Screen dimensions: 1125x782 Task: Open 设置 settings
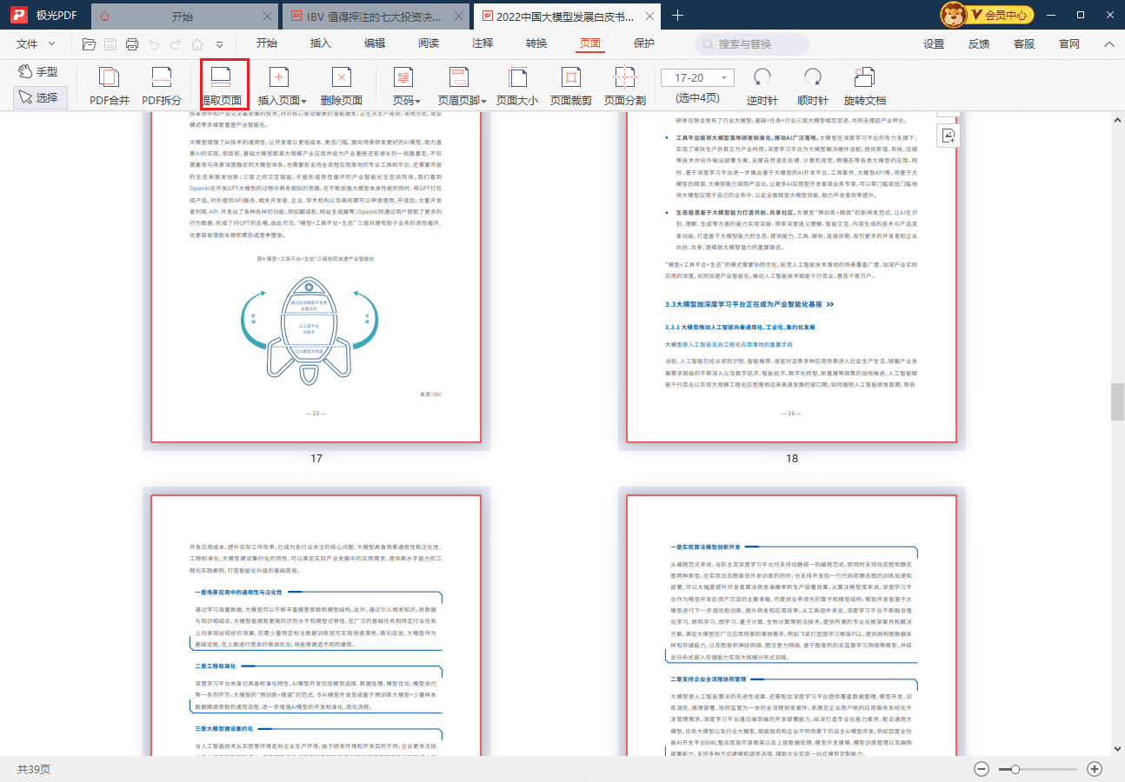click(934, 44)
